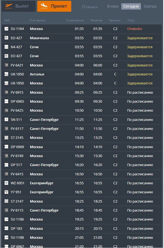Click the S7 logo next to S7 2145
Viewport: 164px width, 248px height.
click(x=6, y=137)
